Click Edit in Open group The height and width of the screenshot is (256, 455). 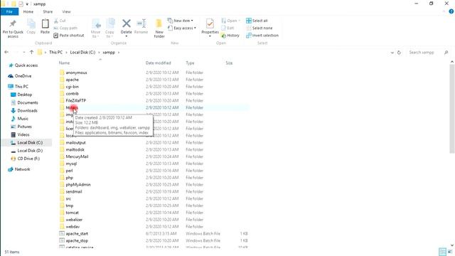point(227,28)
